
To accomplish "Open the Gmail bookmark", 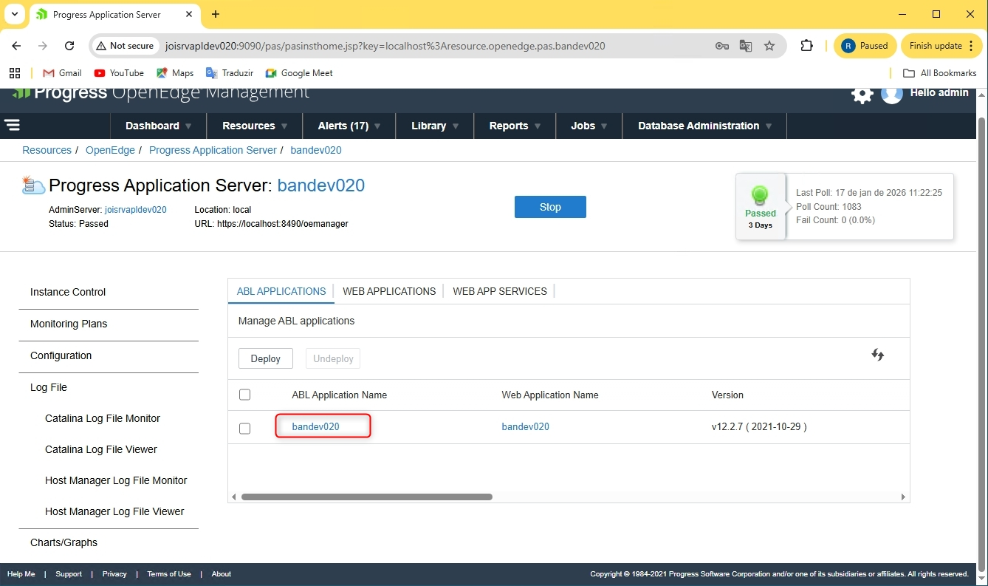I will click(x=62, y=73).
